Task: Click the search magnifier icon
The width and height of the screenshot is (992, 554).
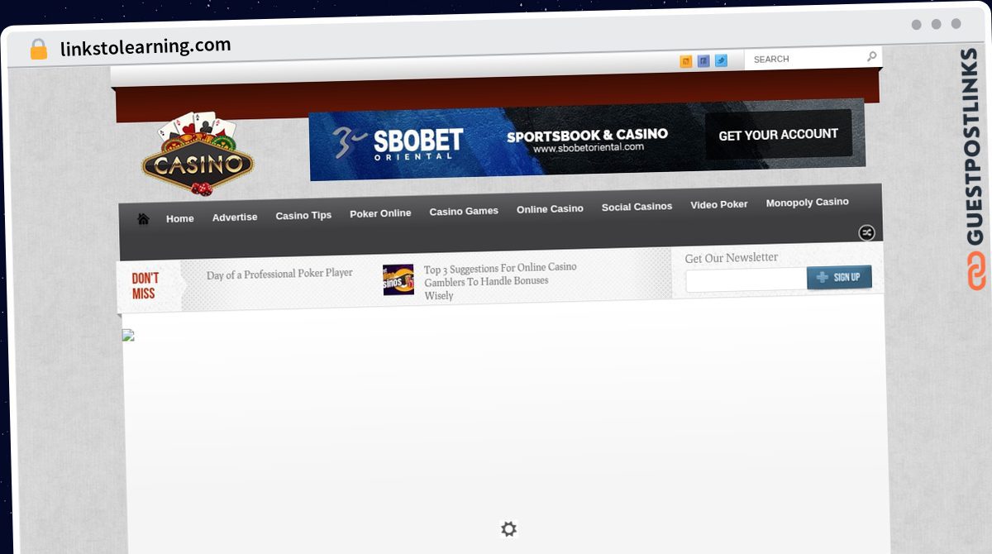Action: tap(871, 57)
